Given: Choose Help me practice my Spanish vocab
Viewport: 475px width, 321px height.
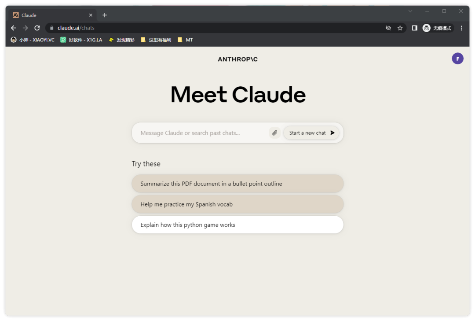Looking at the screenshot, I should point(237,204).
